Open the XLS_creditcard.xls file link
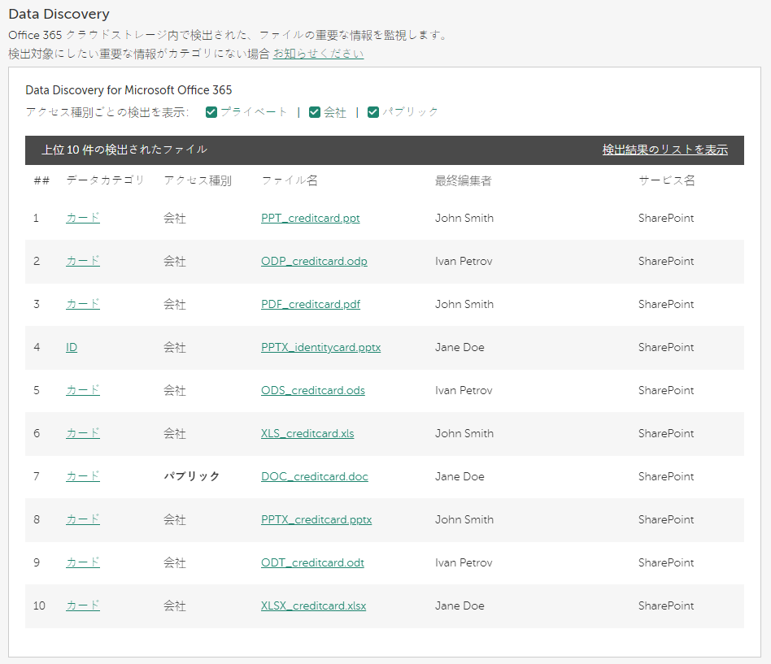The height and width of the screenshot is (664, 771). coord(307,433)
